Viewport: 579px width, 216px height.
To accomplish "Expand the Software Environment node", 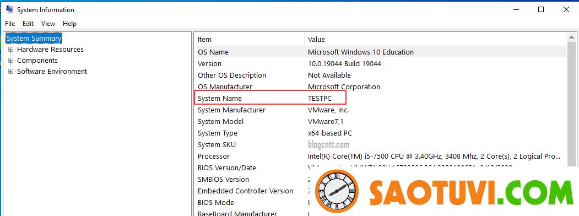I will pos(10,71).
